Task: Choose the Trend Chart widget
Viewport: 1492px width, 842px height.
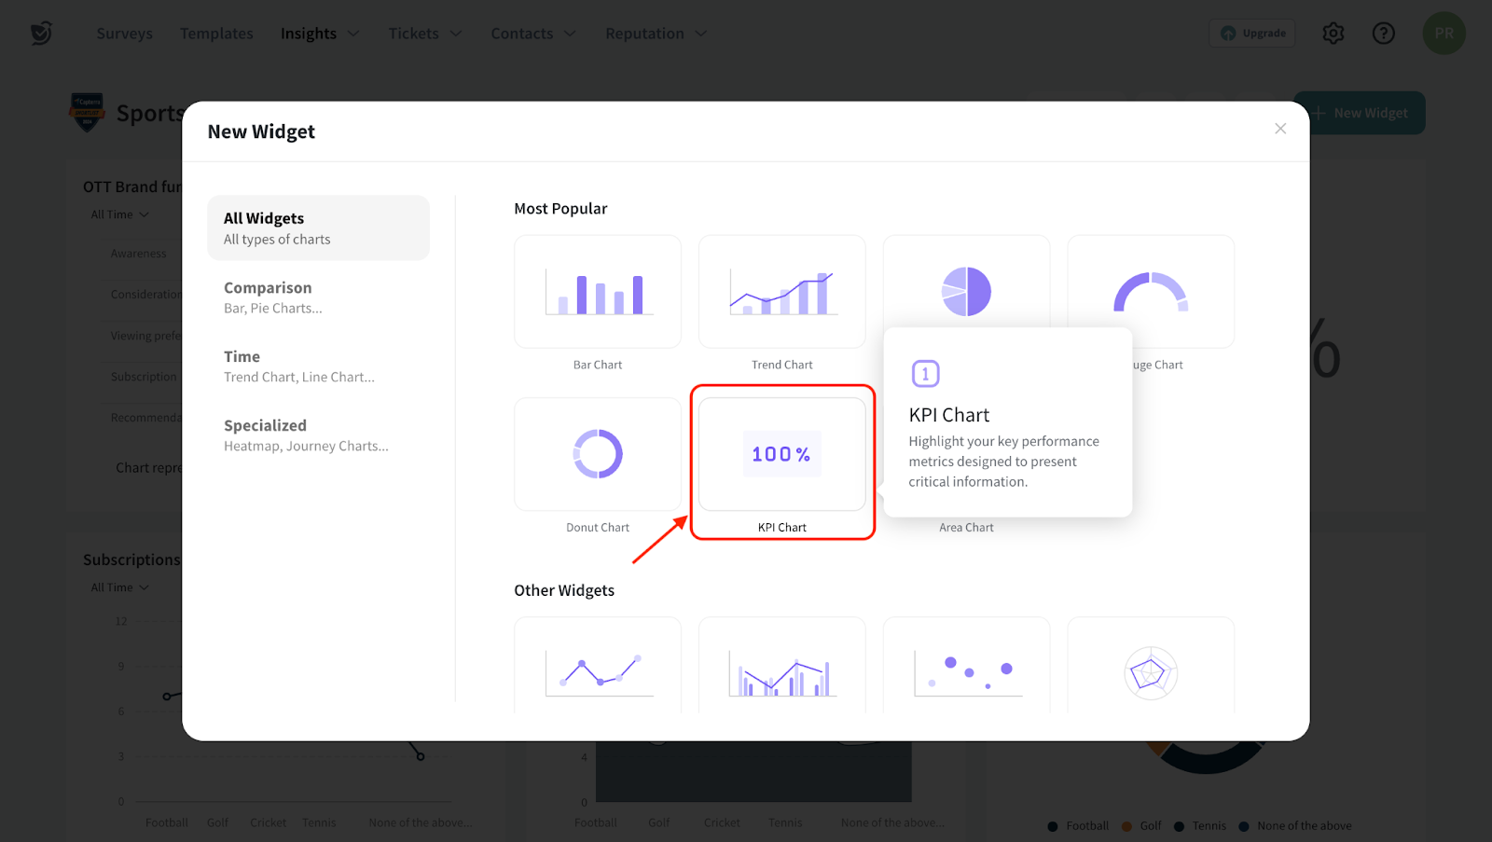Action: (x=781, y=292)
